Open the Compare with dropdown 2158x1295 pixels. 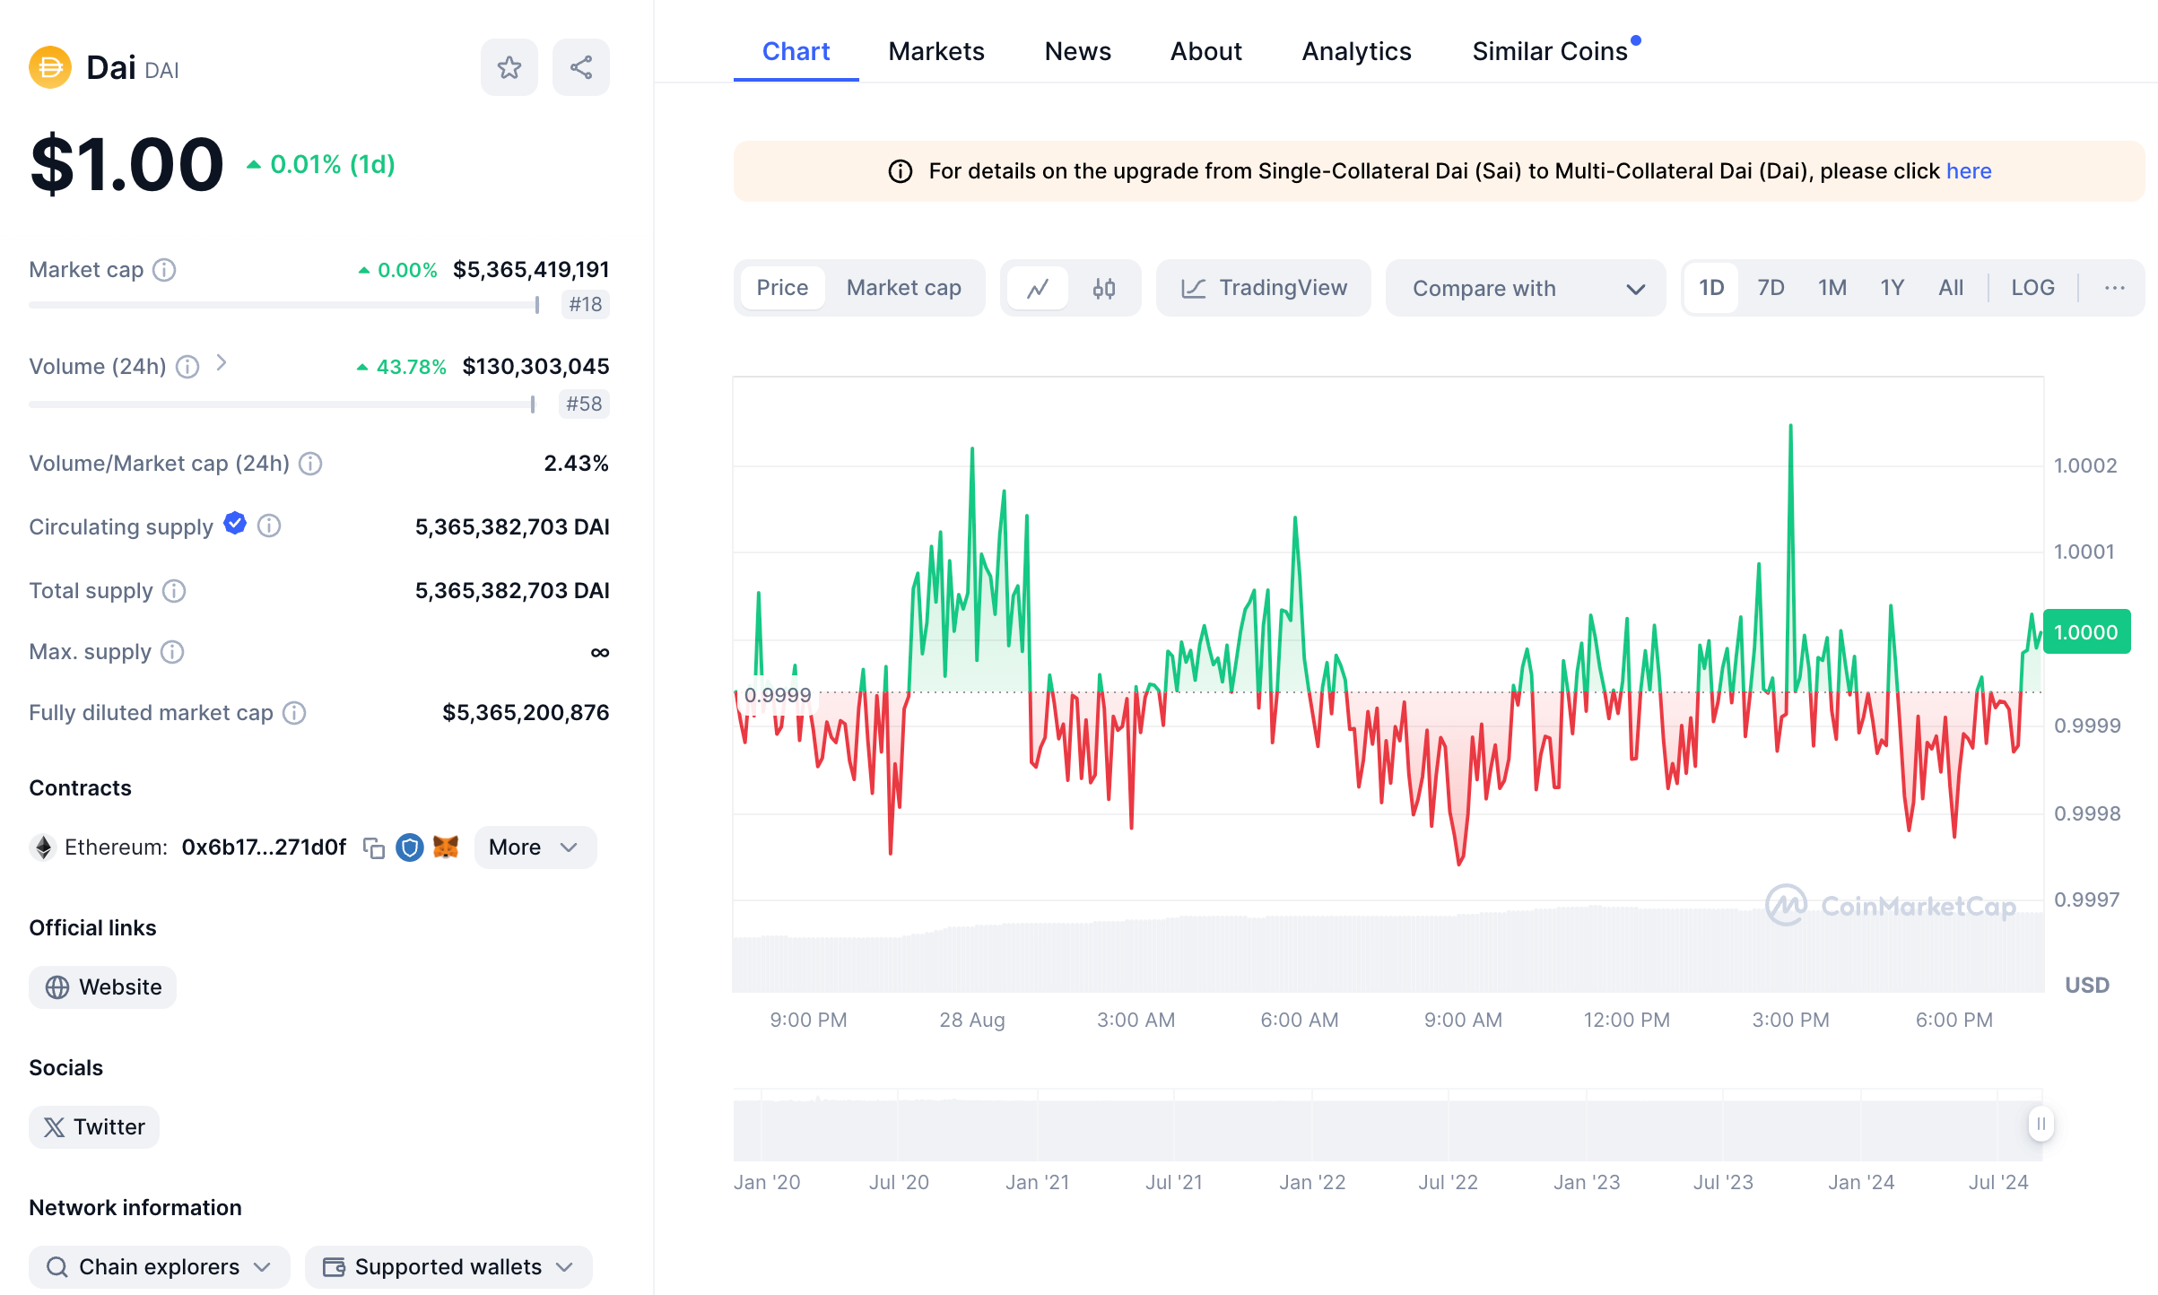1526,288
